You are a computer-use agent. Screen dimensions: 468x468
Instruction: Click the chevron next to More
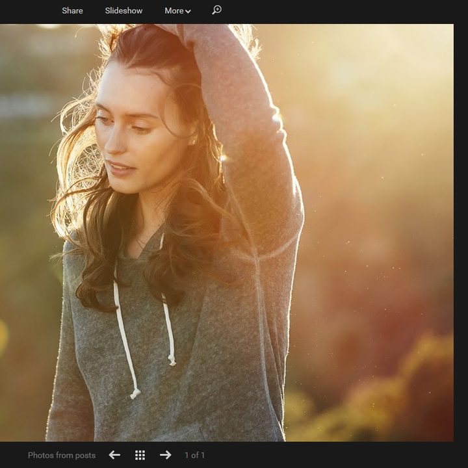point(188,11)
